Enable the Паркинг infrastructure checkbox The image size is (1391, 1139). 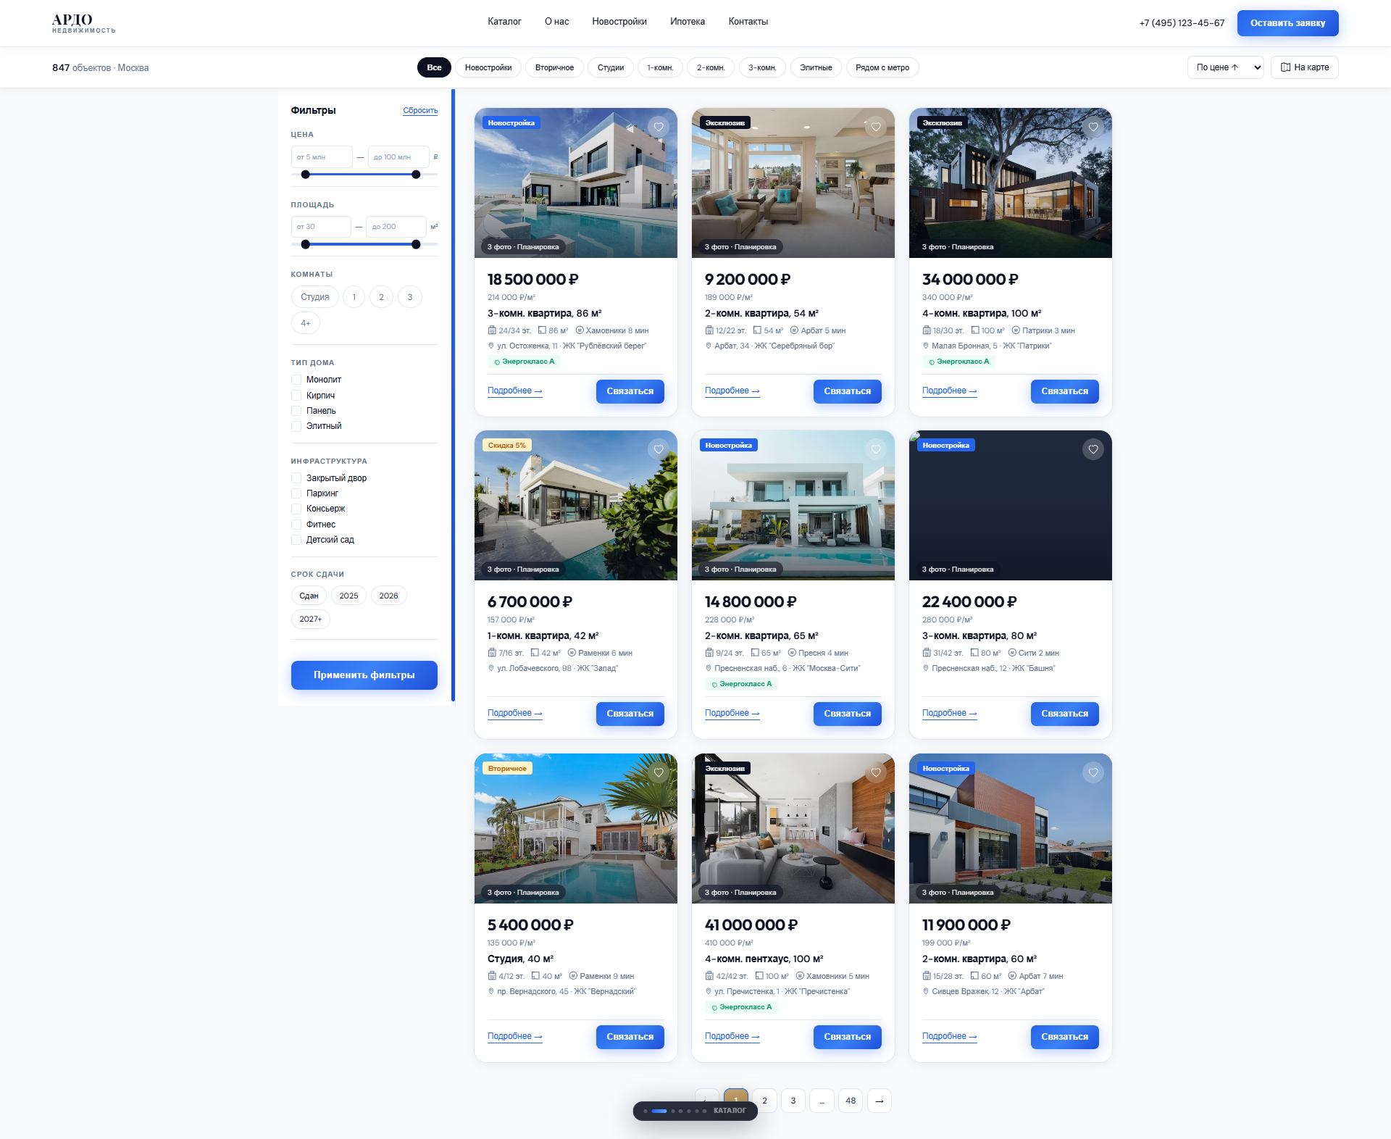(x=296, y=493)
